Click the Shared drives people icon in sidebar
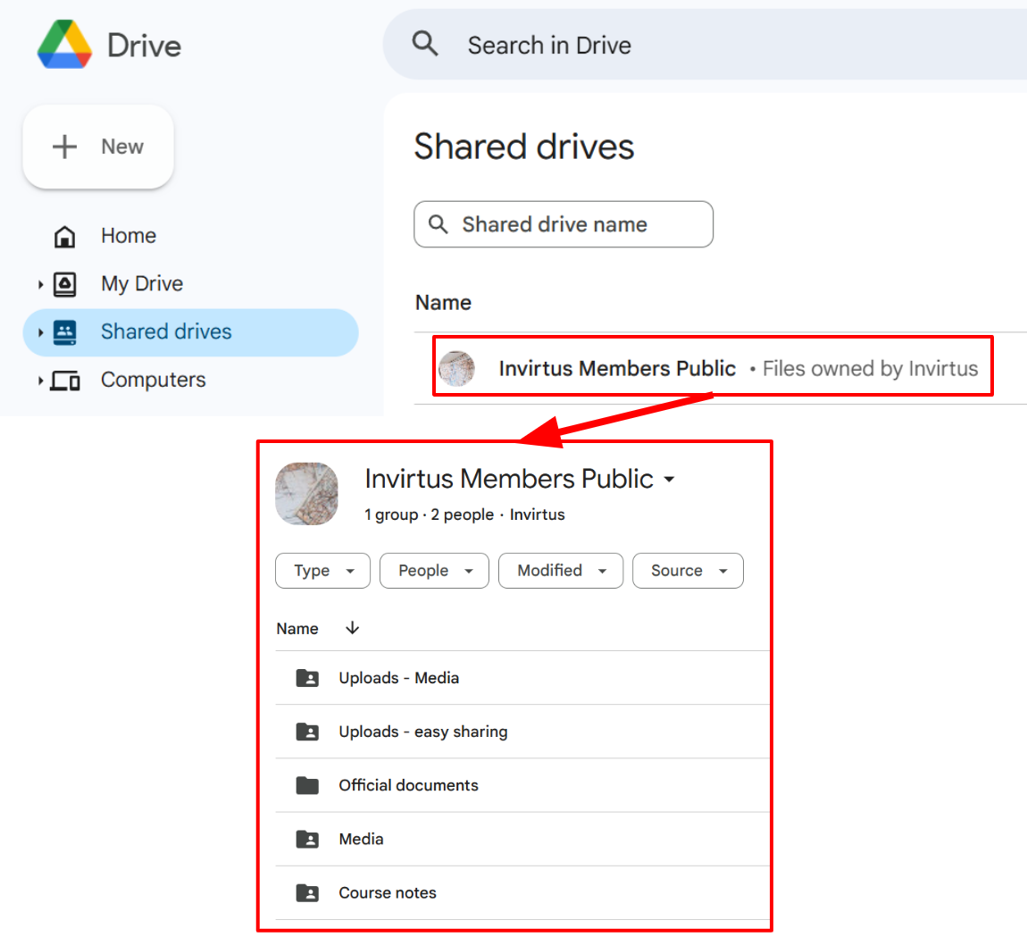The image size is (1027, 937). pyautogui.click(x=64, y=332)
